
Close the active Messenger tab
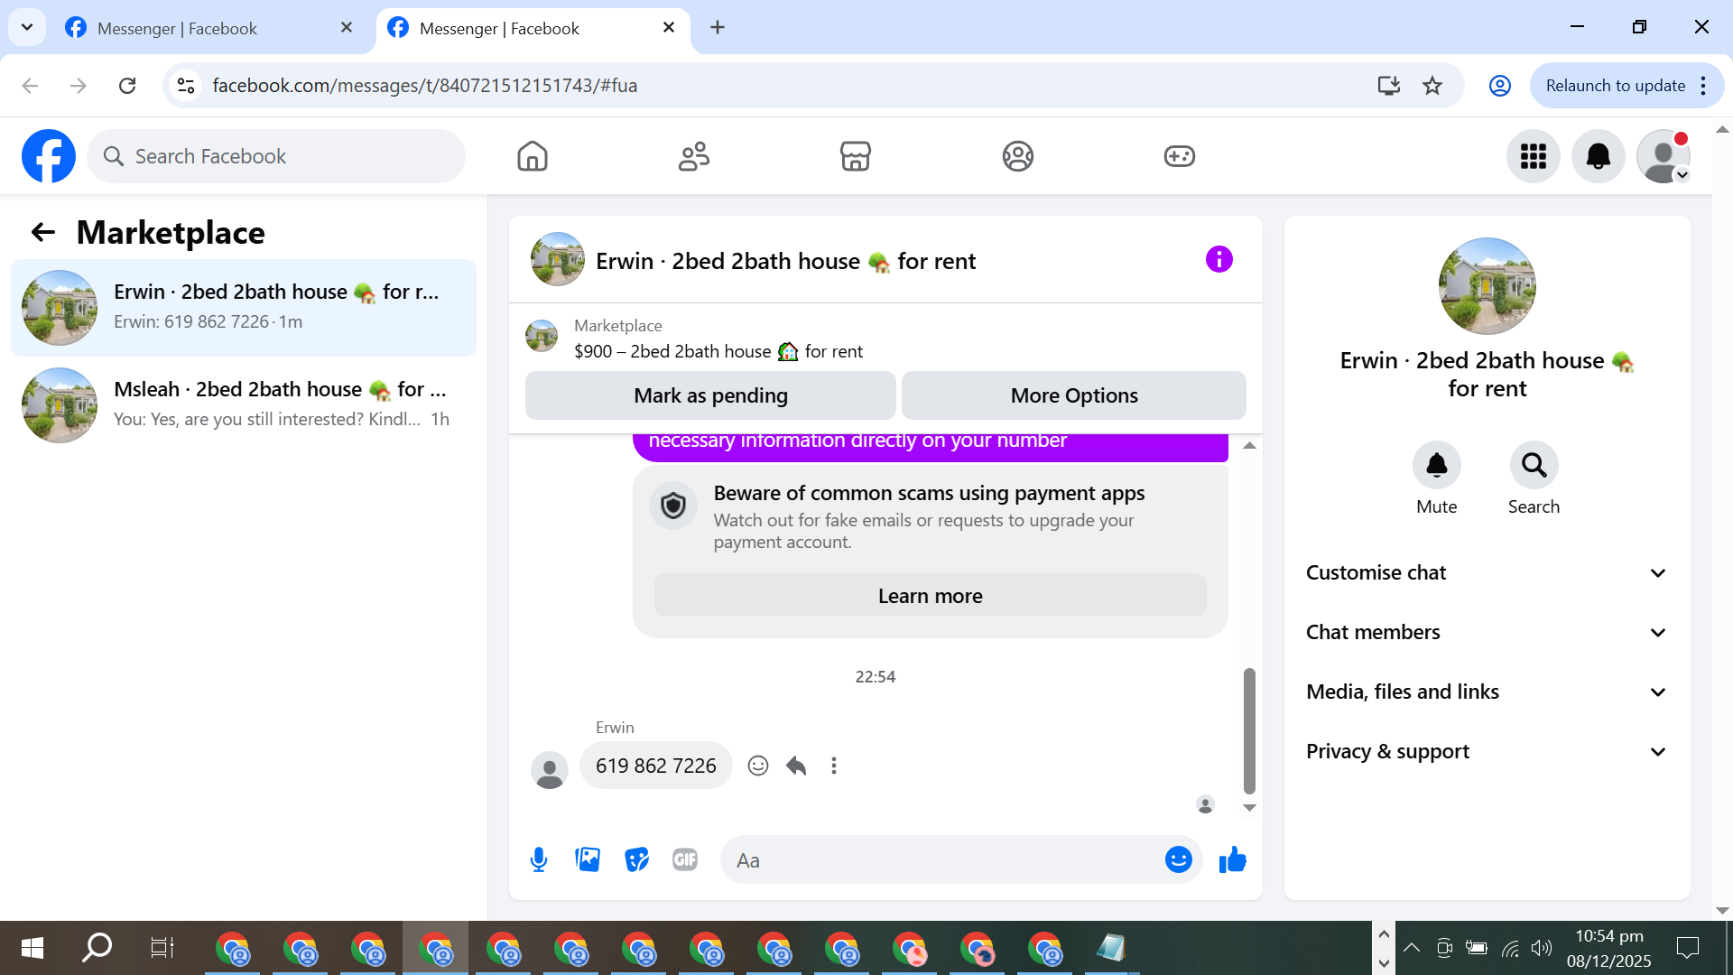pyautogui.click(x=668, y=28)
